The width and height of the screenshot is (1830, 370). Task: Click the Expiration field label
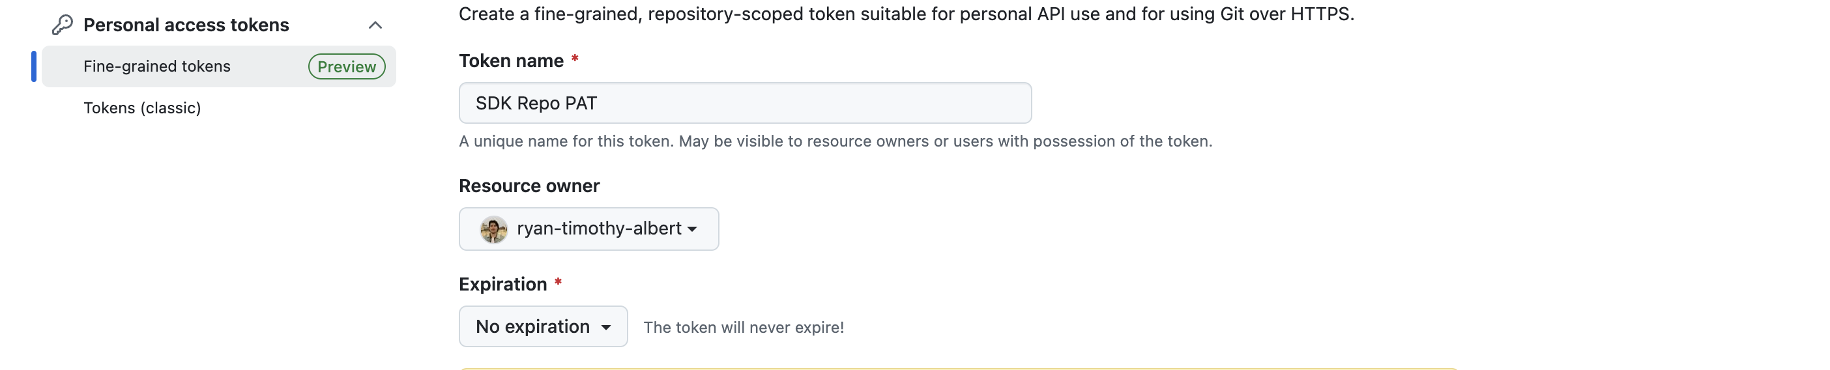(502, 284)
